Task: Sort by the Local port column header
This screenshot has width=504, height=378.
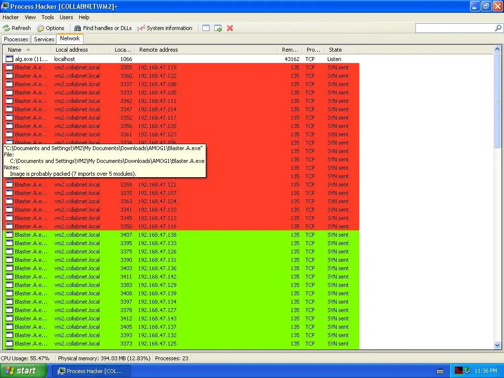Action: point(123,50)
